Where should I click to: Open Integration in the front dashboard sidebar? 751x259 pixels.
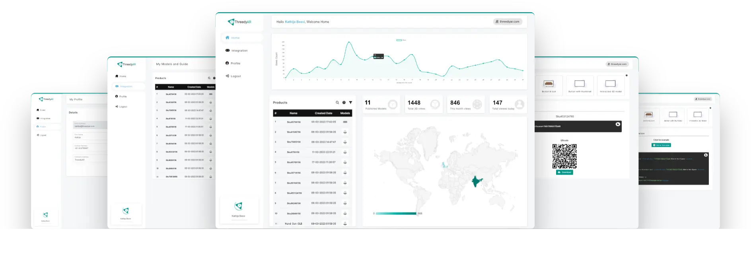237,51
